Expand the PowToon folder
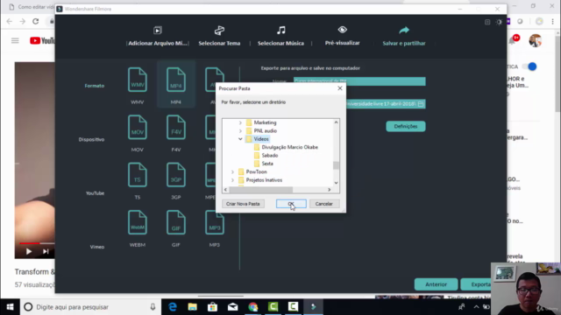 click(x=232, y=171)
